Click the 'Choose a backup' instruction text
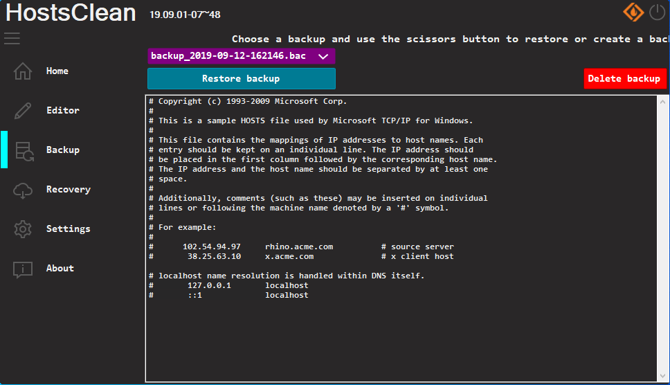The height and width of the screenshot is (385, 670). [451, 39]
